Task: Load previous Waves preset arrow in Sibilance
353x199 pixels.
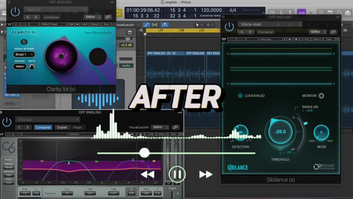Action: pos(290,39)
